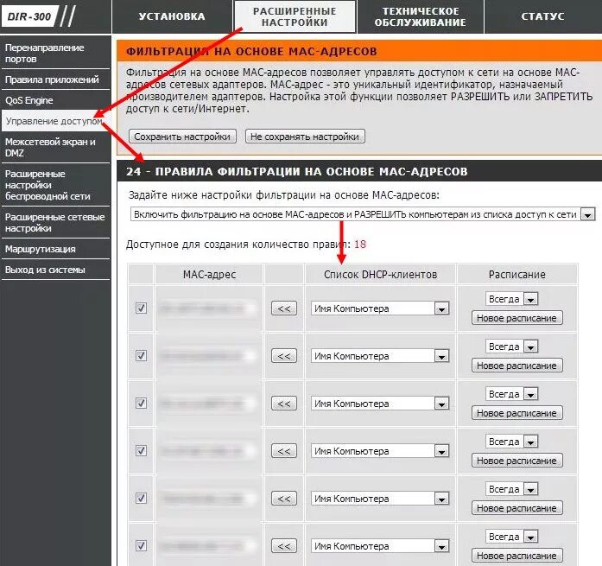Screen dimensions: 602x566
Task: Open the Установка tab
Action: point(172,16)
